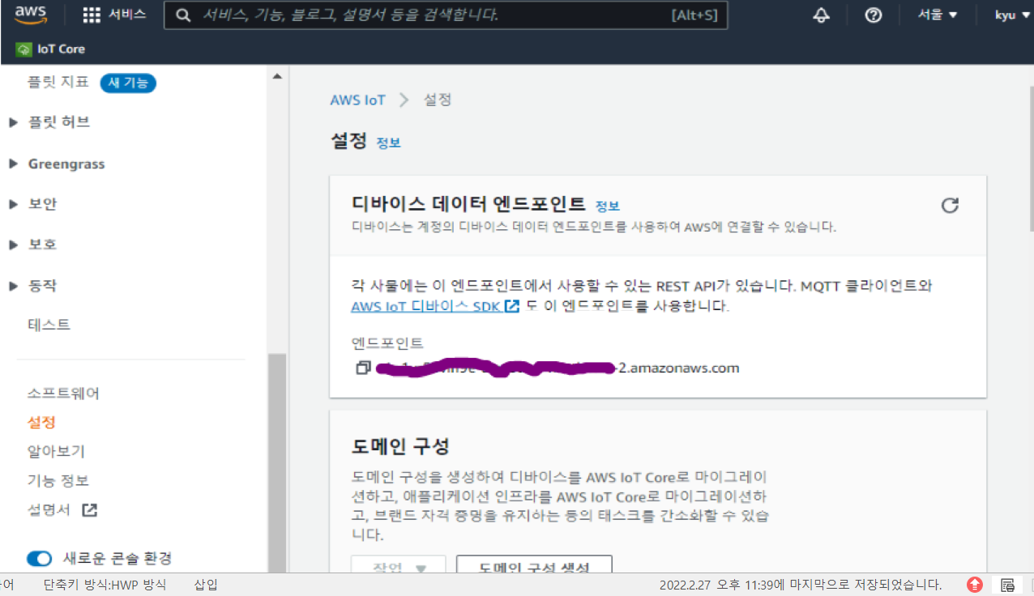Screen dimensions: 1034x596
Task: Click the AWS search input field
Action: click(446, 15)
